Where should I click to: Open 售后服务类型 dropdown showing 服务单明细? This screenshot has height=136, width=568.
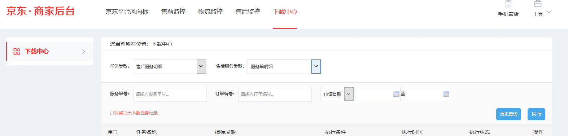284,66
